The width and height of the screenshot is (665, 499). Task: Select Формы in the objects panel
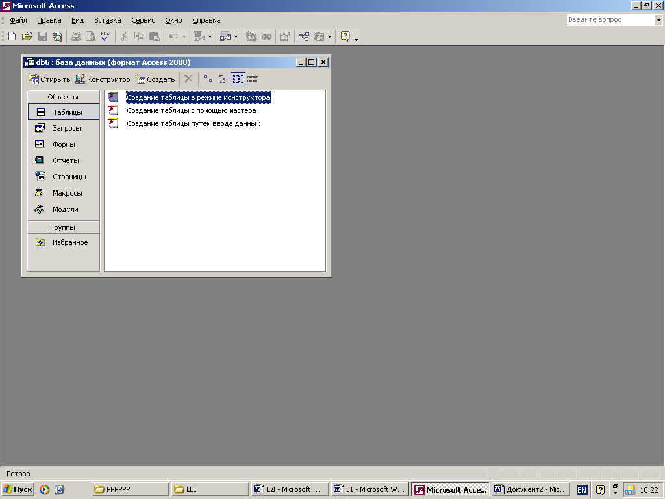coord(64,144)
